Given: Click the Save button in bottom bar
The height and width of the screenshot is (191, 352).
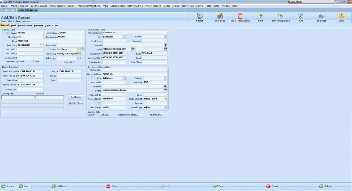Looking at the screenshot, I should point(218,186).
